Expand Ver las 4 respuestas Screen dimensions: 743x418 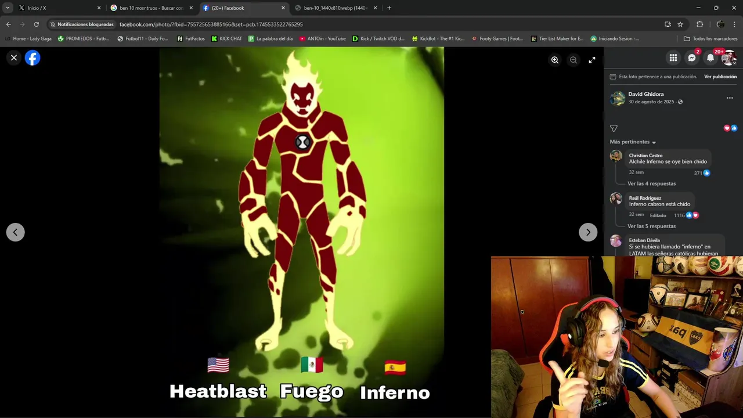[x=651, y=183]
